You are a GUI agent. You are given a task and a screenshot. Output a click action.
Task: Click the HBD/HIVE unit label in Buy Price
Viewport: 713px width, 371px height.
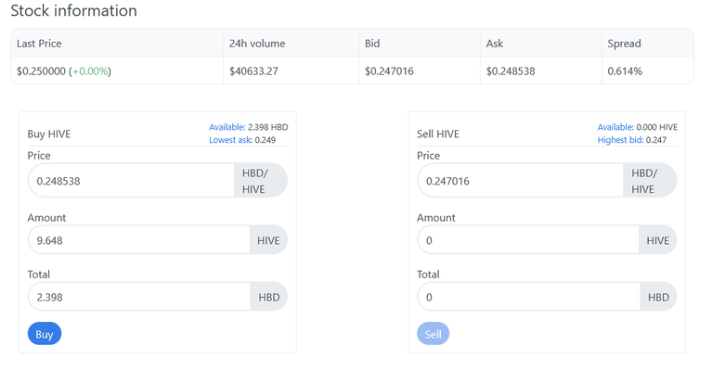[x=261, y=181]
